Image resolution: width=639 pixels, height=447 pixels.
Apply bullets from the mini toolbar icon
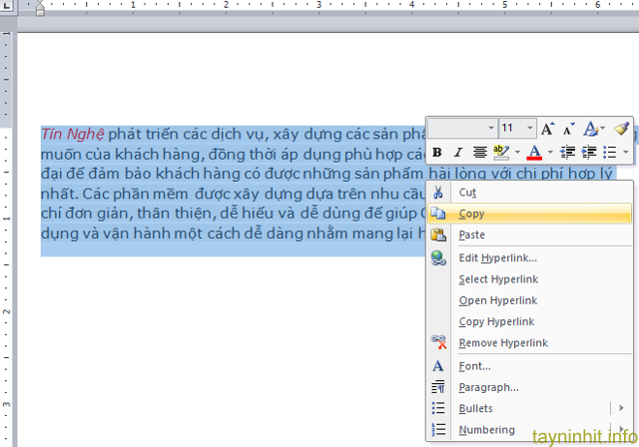tap(610, 153)
